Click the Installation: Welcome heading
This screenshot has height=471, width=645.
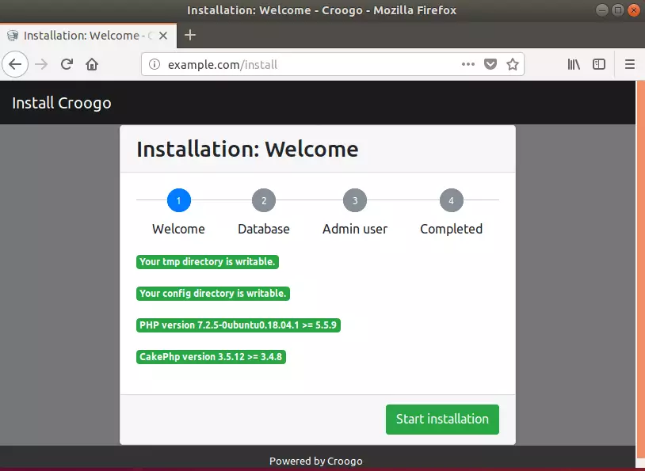point(247,149)
